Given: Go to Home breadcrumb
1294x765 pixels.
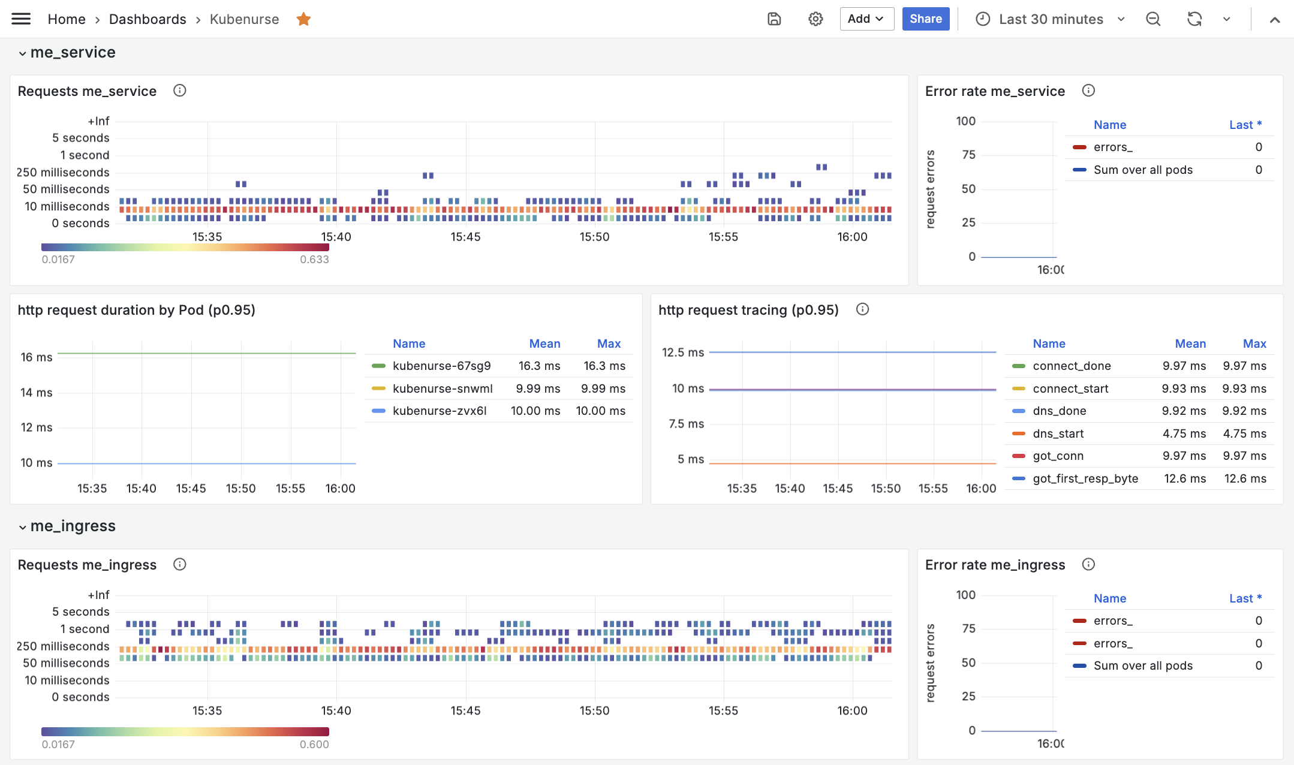Looking at the screenshot, I should tap(67, 19).
